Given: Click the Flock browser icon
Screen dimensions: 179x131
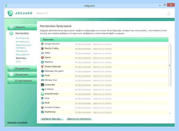Looking at the screenshot, I should pos(42,76).
